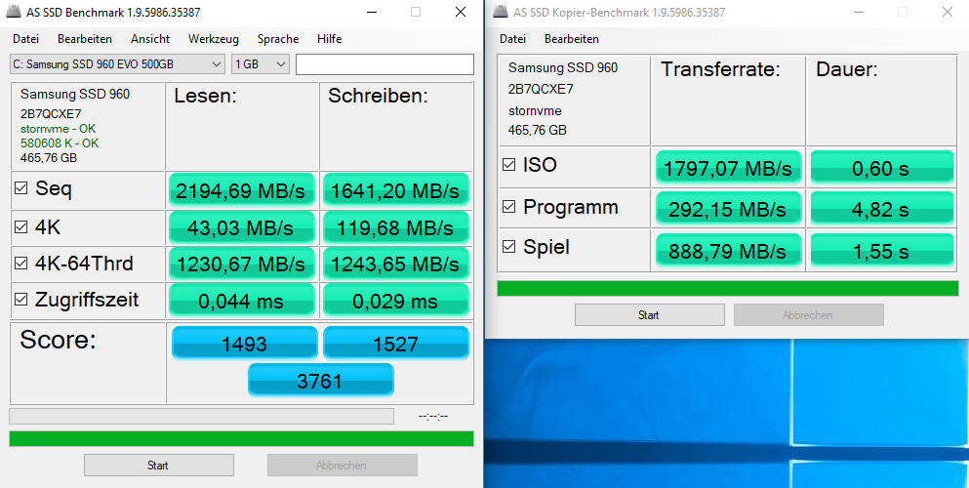Open the 1 GB test size dropdown
Image resolution: width=969 pixels, height=488 pixels.
(261, 64)
